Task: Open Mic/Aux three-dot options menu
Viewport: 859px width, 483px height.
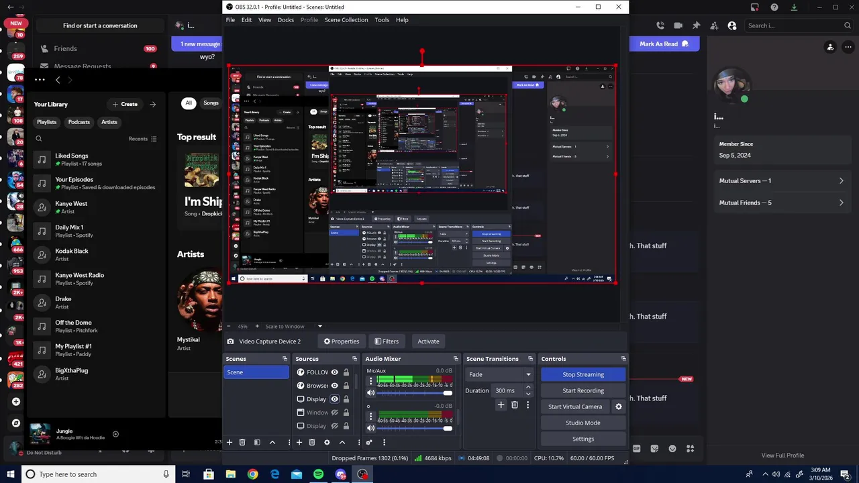Action: tap(370, 381)
